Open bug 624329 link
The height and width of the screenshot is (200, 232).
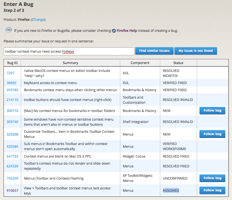pos(13,166)
